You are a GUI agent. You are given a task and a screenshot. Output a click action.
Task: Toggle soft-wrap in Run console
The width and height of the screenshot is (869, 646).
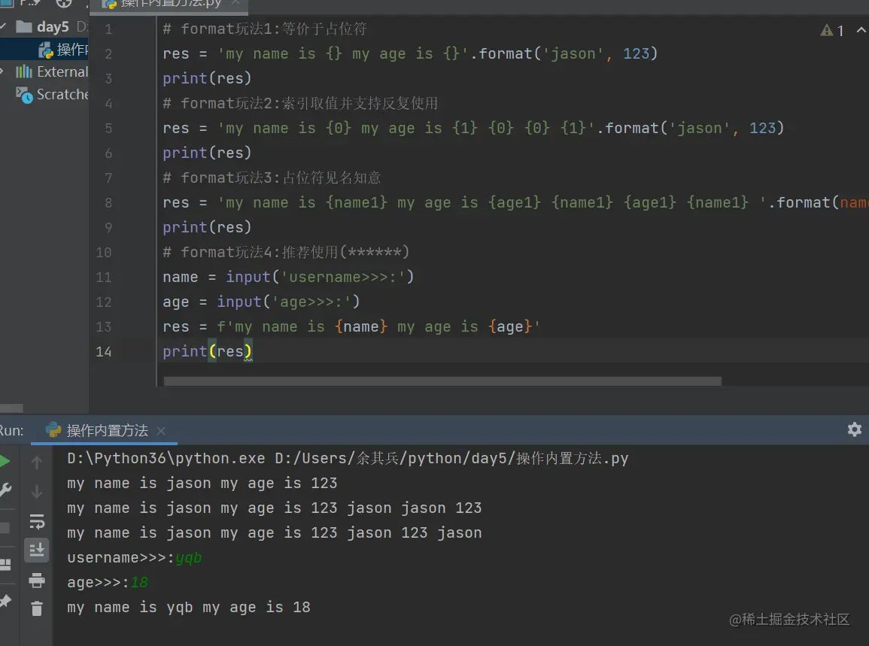[37, 521]
